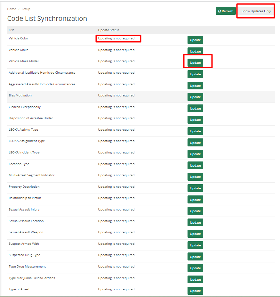Update the Type of Arrest list

click(195, 291)
